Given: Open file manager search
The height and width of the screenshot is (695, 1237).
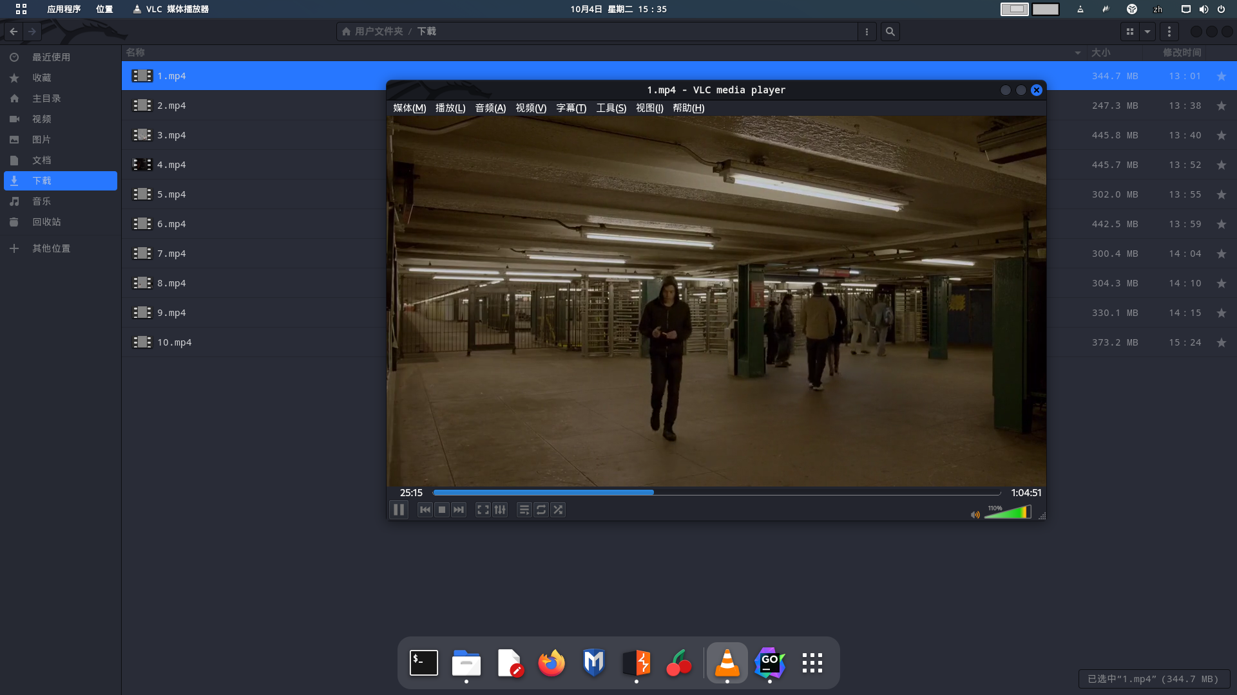Looking at the screenshot, I should click(x=890, y=32).
